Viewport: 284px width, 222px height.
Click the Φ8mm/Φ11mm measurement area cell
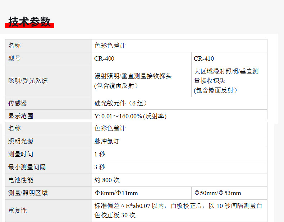tap(141, 193)
